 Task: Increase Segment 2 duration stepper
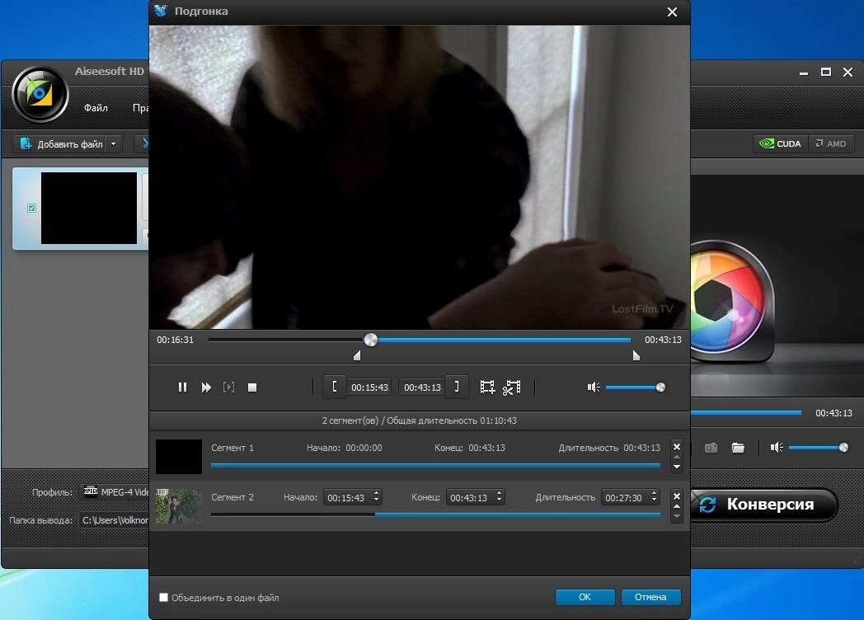click(x=654, y=493)
